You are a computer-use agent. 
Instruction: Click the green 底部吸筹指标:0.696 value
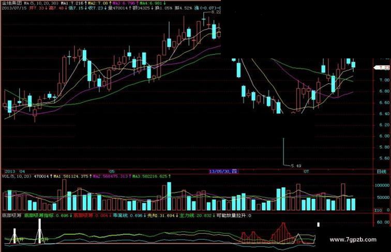[48, 215]
